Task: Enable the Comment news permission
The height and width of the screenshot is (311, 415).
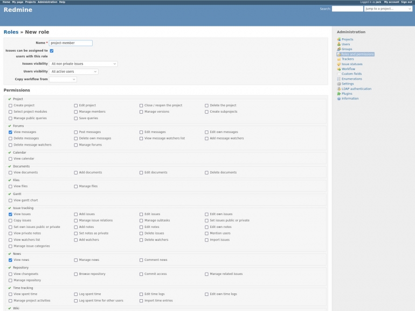Action: tap(141, 260)
